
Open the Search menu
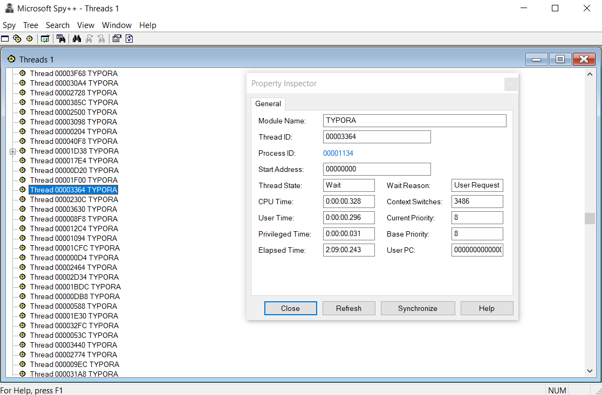coord(57,25)
